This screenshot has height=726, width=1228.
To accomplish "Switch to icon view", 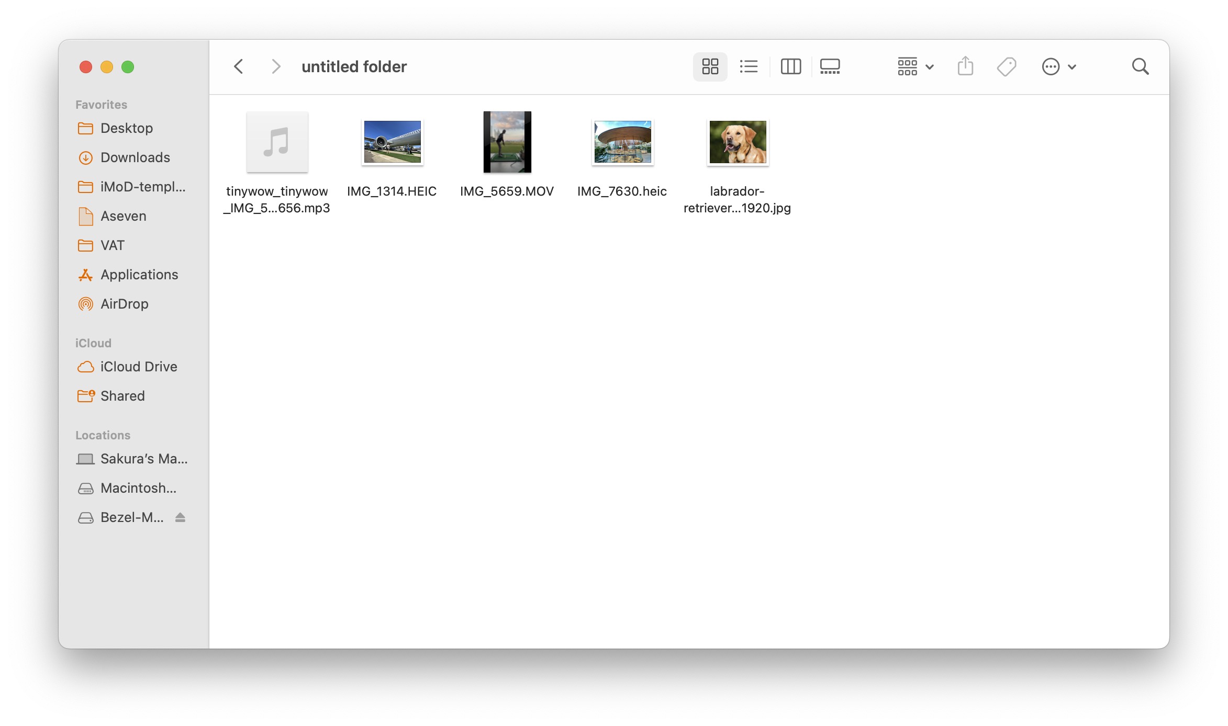I will coord(710,66).
